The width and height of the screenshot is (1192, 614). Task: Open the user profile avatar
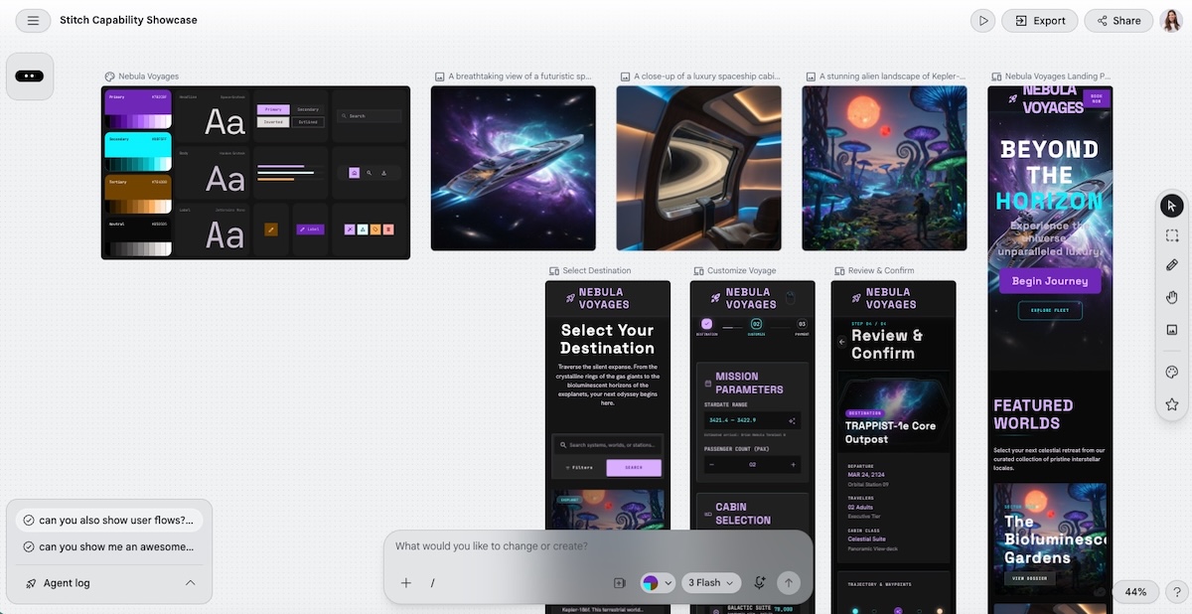pyautogui.click(x=1172, y=20)
